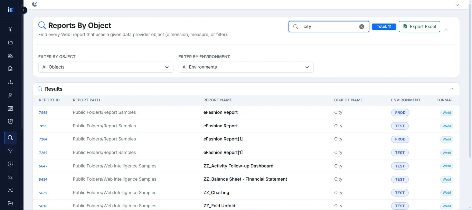Sort by the REPORT ID column header

click(x=49, y=100)
